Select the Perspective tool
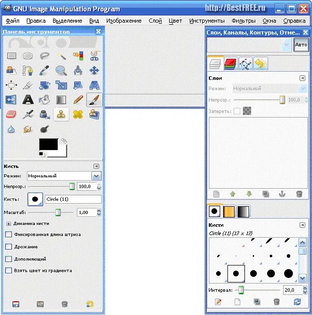 pos(94,85)
